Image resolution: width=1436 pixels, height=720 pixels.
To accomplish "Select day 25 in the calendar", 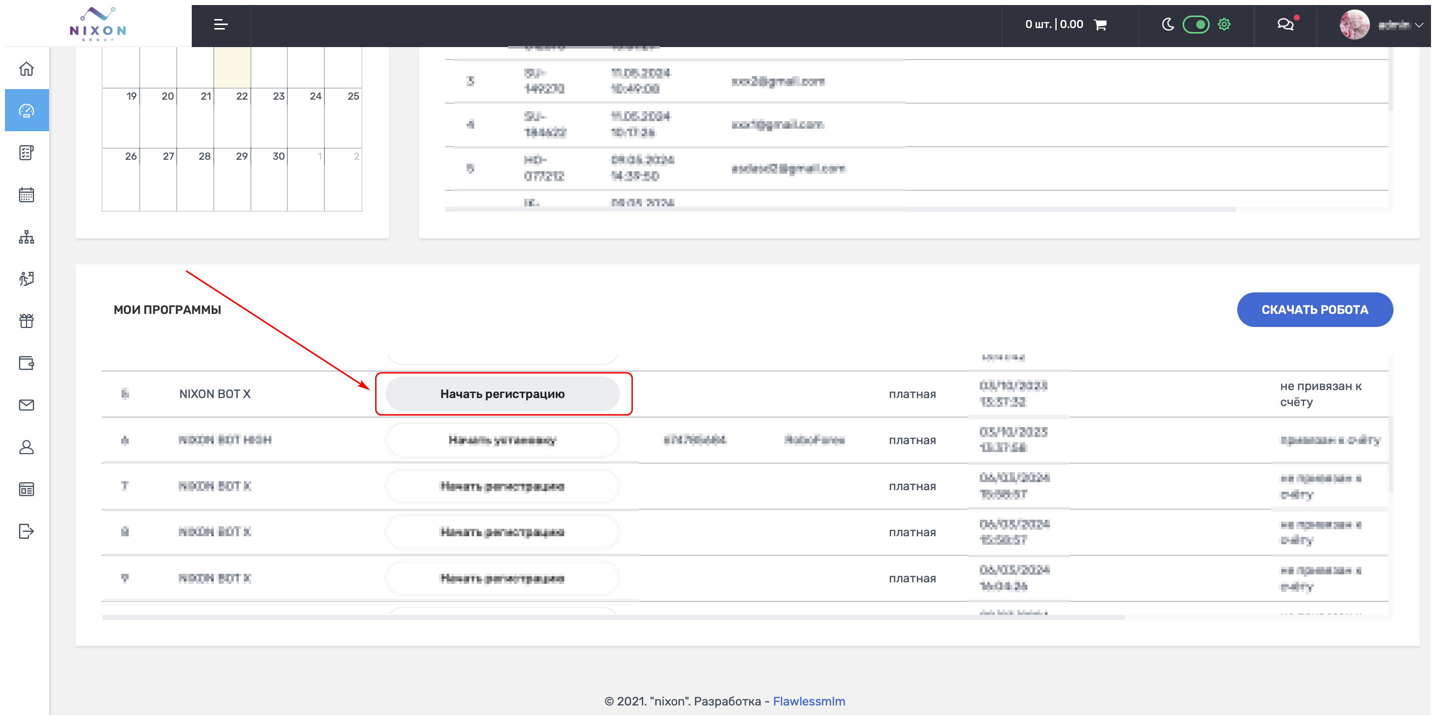I will [x=343, y=118].
